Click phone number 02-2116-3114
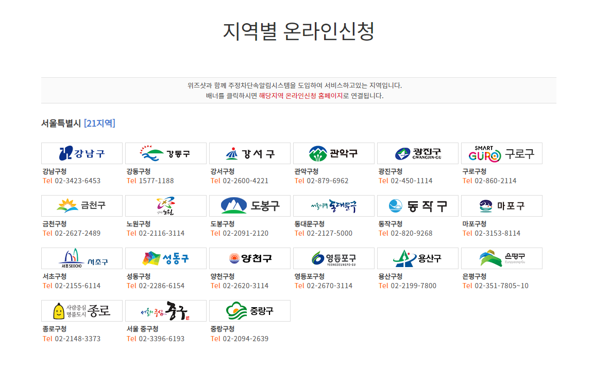Screen dimensions: 593x370 [x=161, y=234]
